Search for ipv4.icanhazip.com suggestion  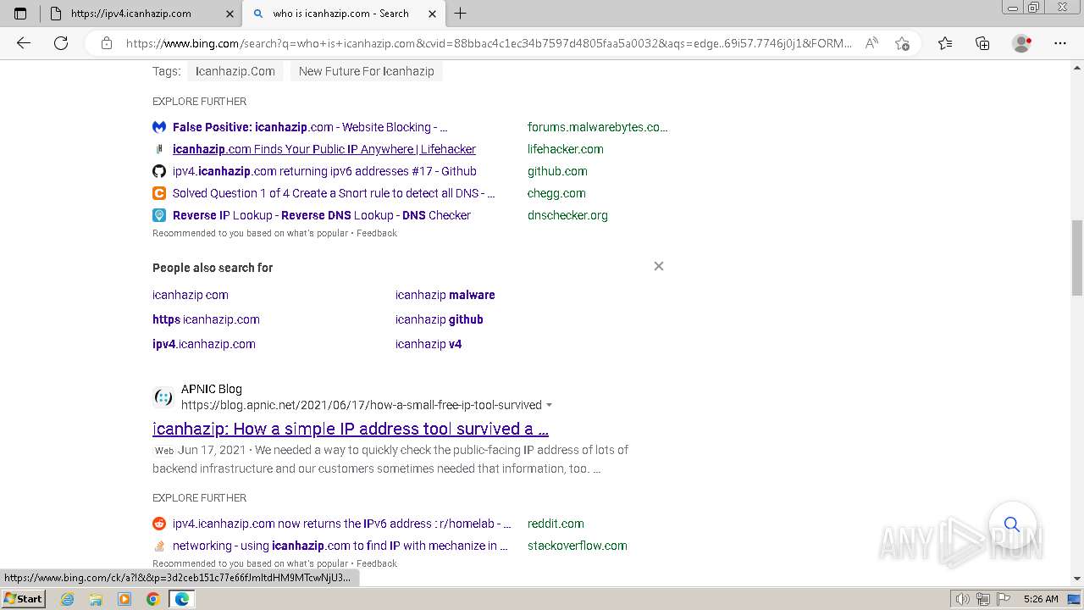pos(204,344)
